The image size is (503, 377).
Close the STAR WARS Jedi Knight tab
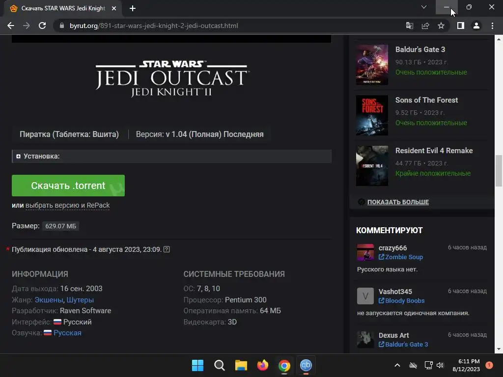(114, 8)
